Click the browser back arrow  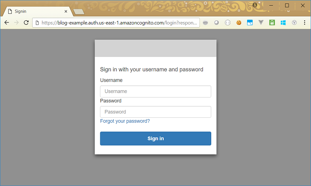6,22
